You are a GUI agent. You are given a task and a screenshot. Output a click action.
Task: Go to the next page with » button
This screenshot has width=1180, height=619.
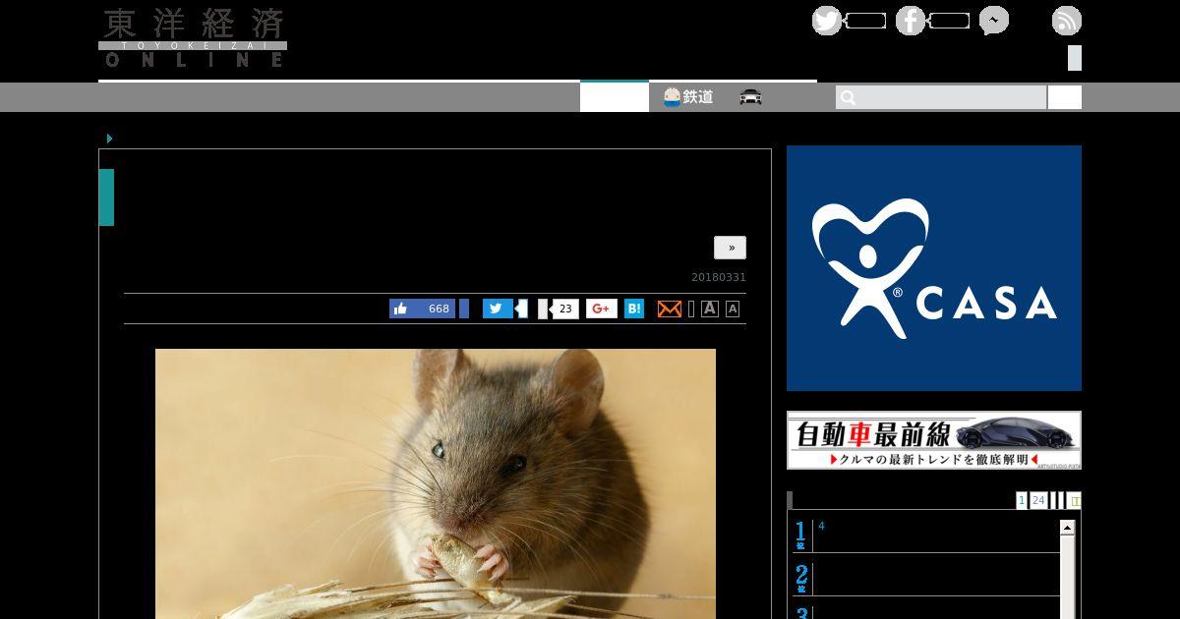tap(730, 248)
